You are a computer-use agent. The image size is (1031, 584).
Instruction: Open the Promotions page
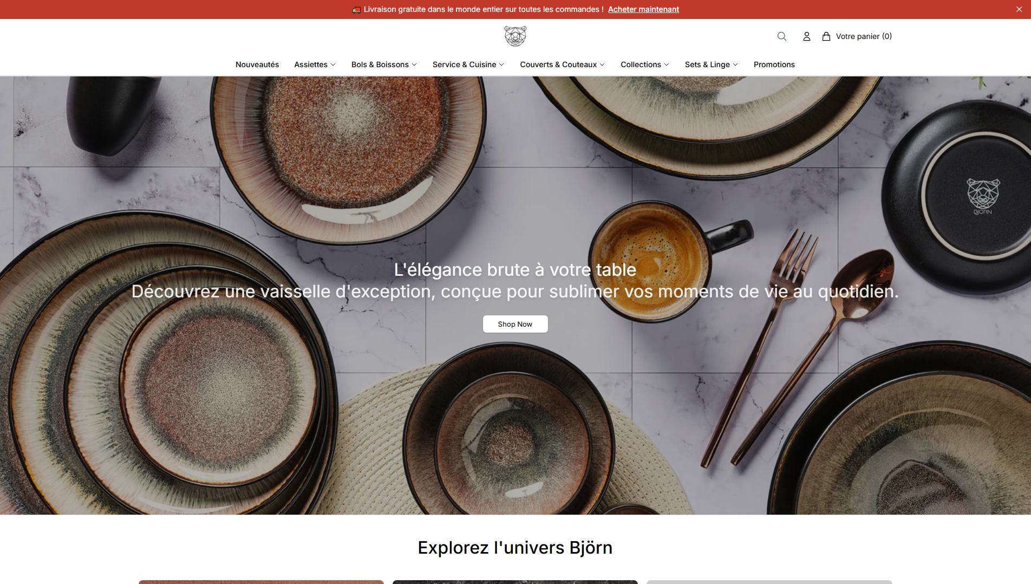coord(774,64)
